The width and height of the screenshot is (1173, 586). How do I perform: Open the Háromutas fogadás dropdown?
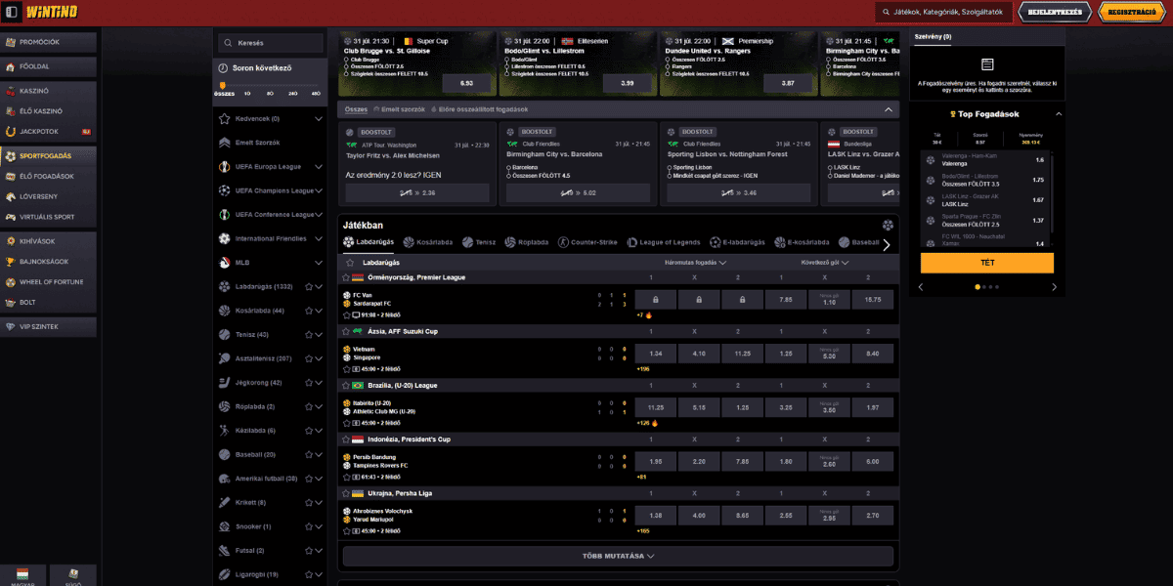point(696,263)
